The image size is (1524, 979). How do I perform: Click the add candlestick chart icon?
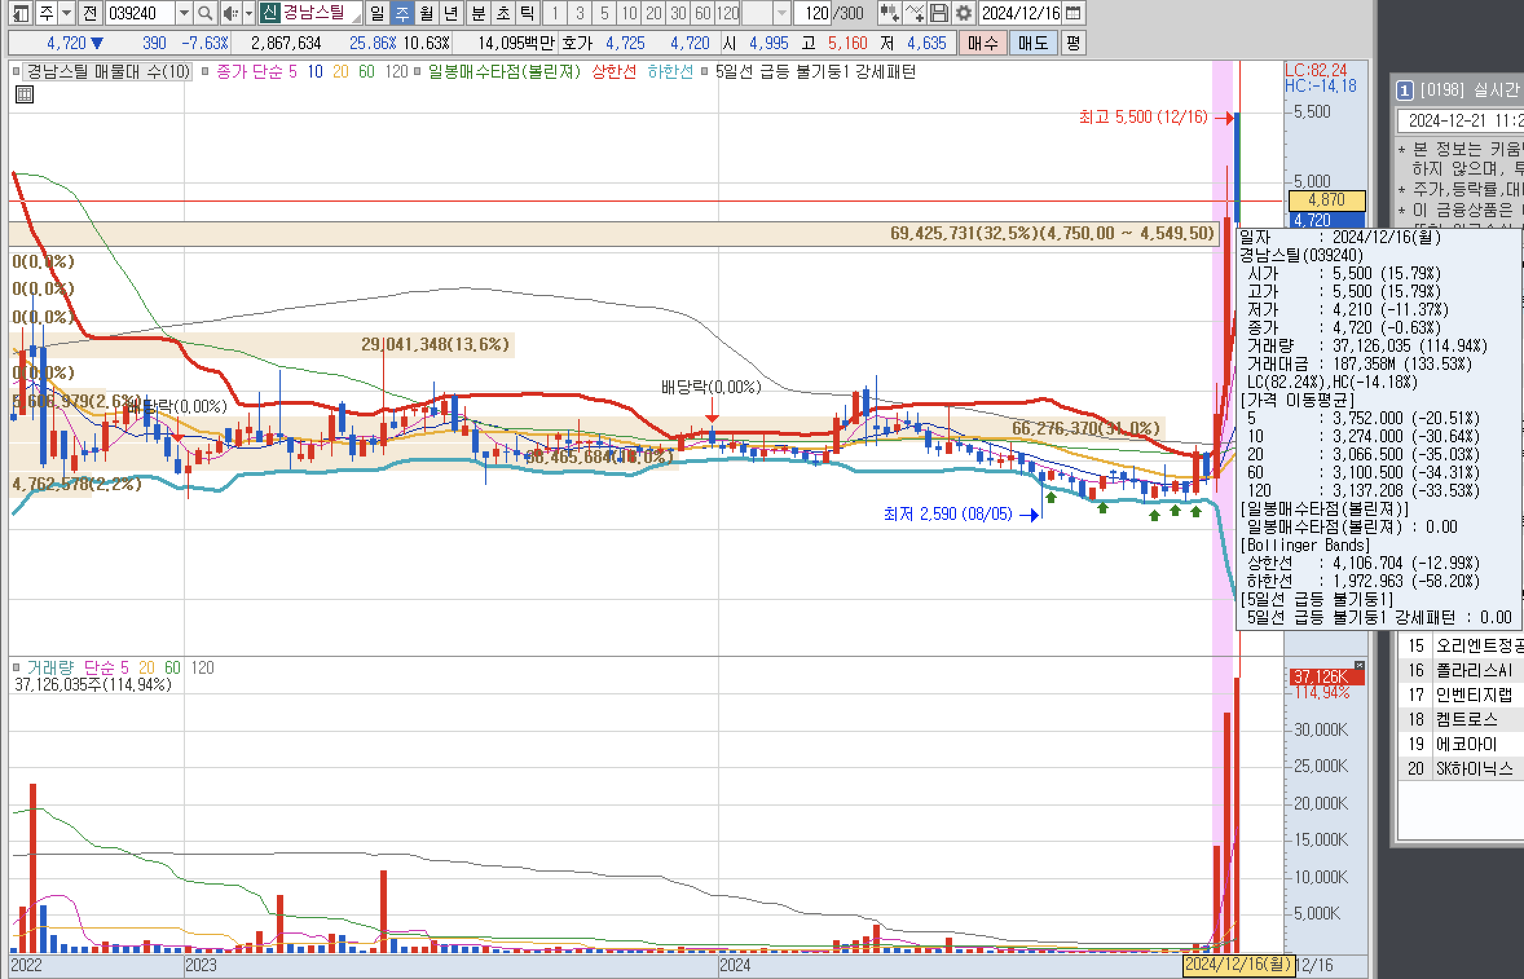(889, 13)
